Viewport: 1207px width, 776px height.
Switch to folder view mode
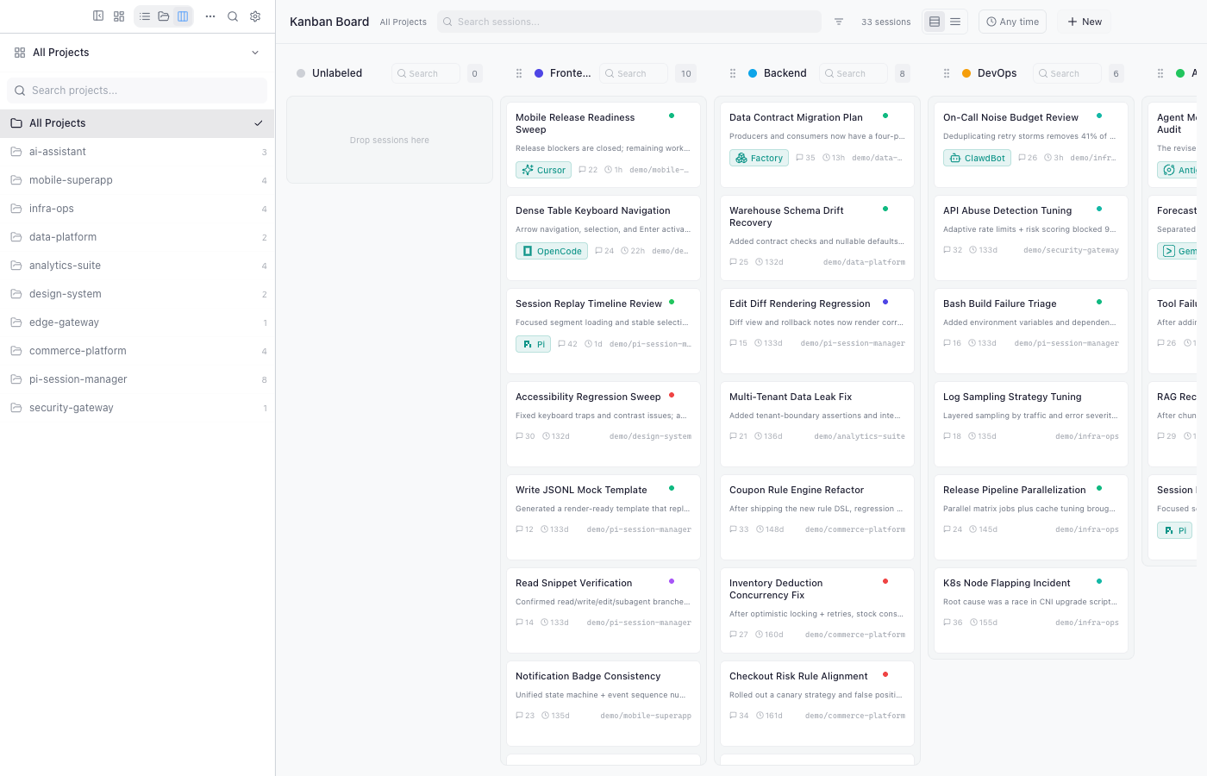click(164, 16)
